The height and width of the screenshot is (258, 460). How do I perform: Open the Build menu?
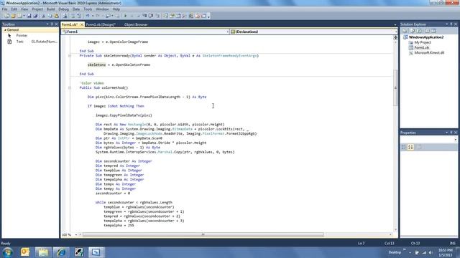[x=51, y=9]
